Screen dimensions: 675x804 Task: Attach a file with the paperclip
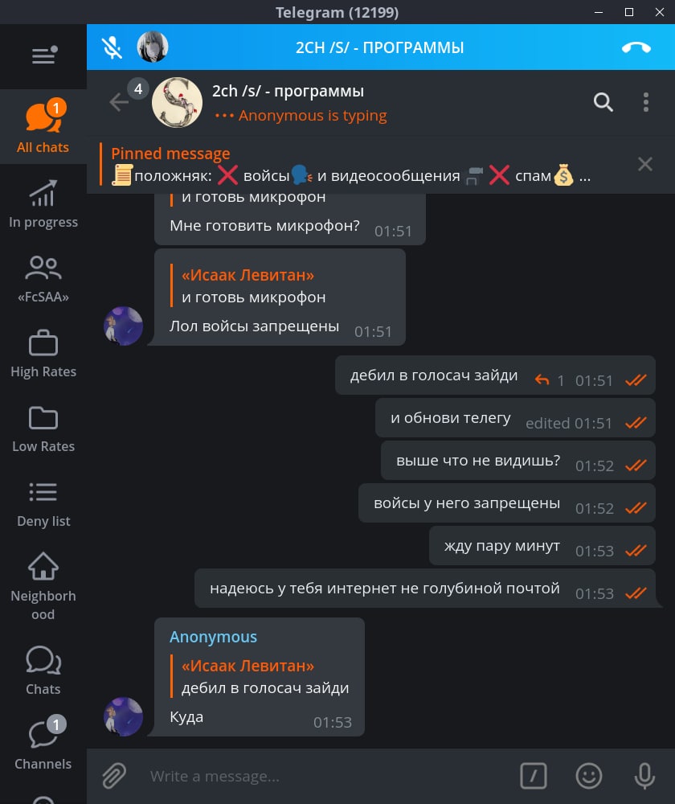coord(114,776)
